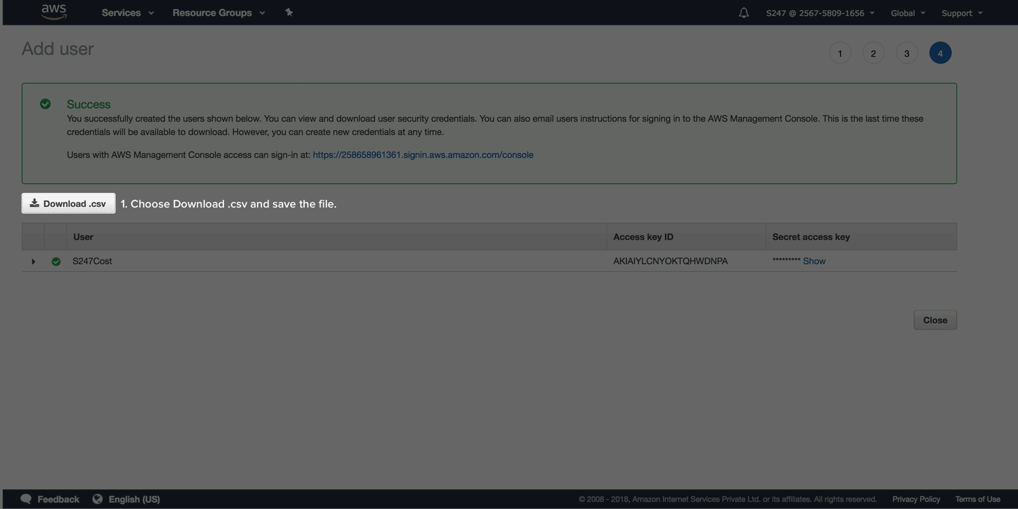Click the Download .csv button
This screenshot has width=1018, height=509.
click(x=69, y=204)
